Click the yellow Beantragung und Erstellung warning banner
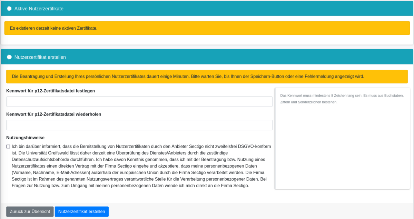 tap(188, 76)
